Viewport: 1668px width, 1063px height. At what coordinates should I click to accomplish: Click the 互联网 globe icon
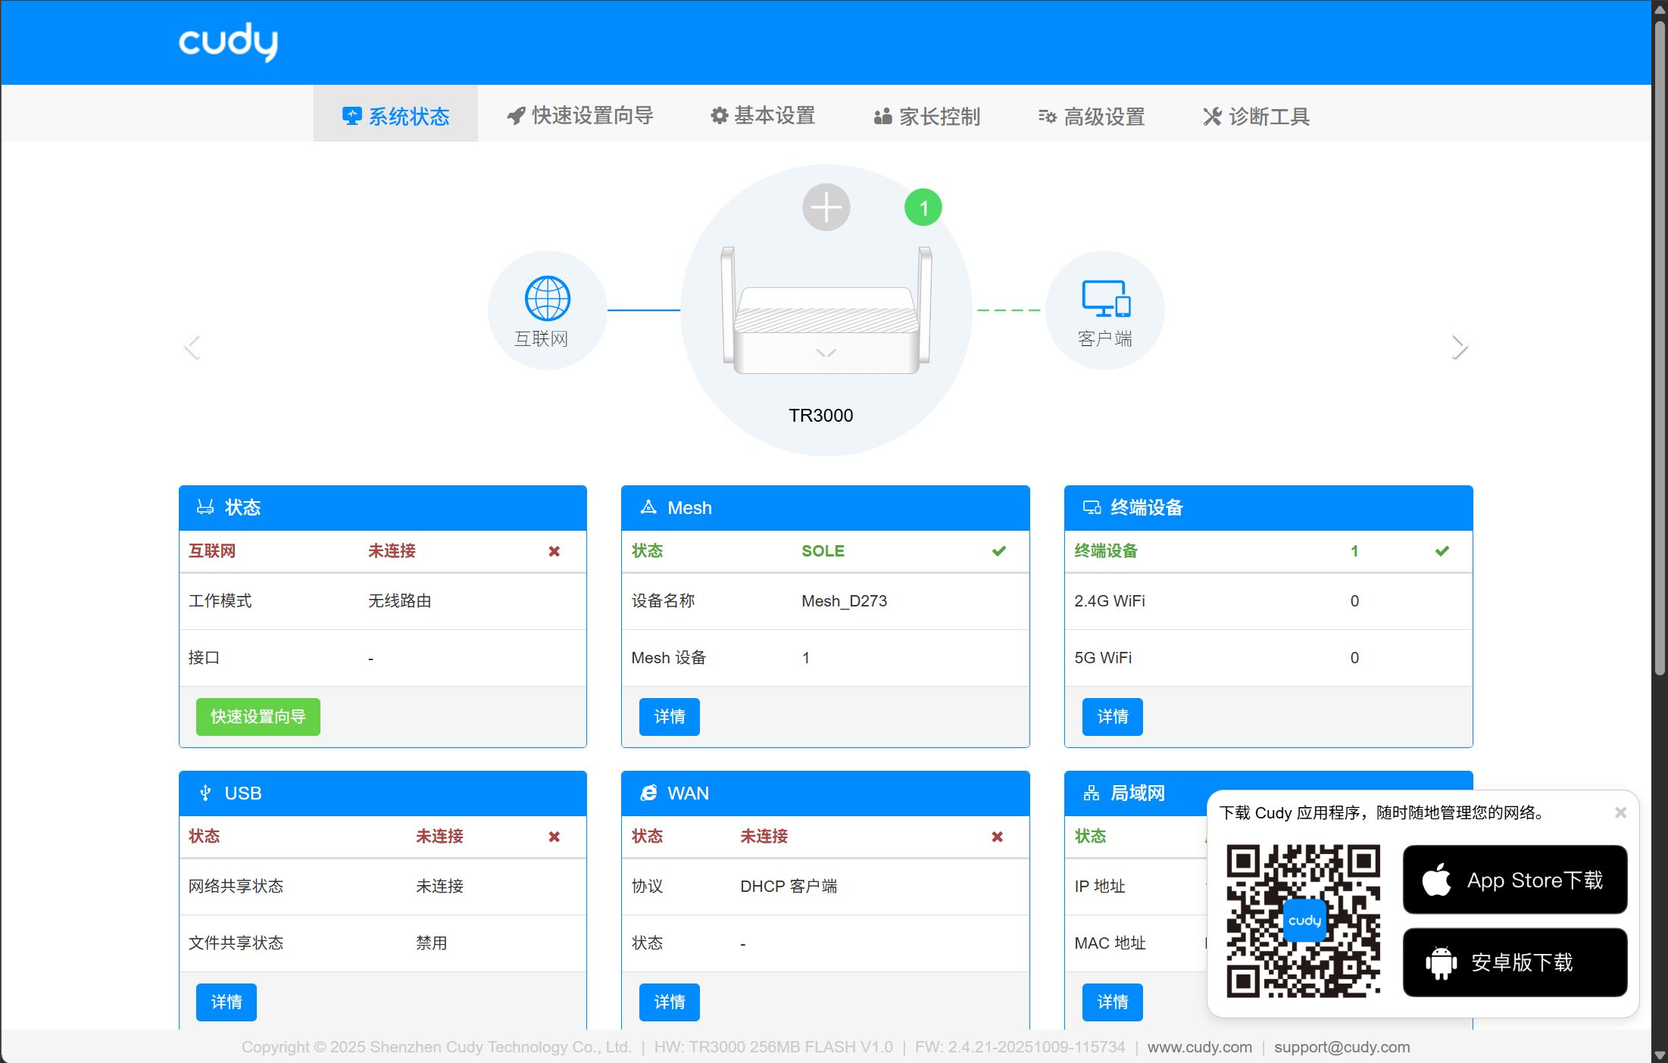point(547,298)
